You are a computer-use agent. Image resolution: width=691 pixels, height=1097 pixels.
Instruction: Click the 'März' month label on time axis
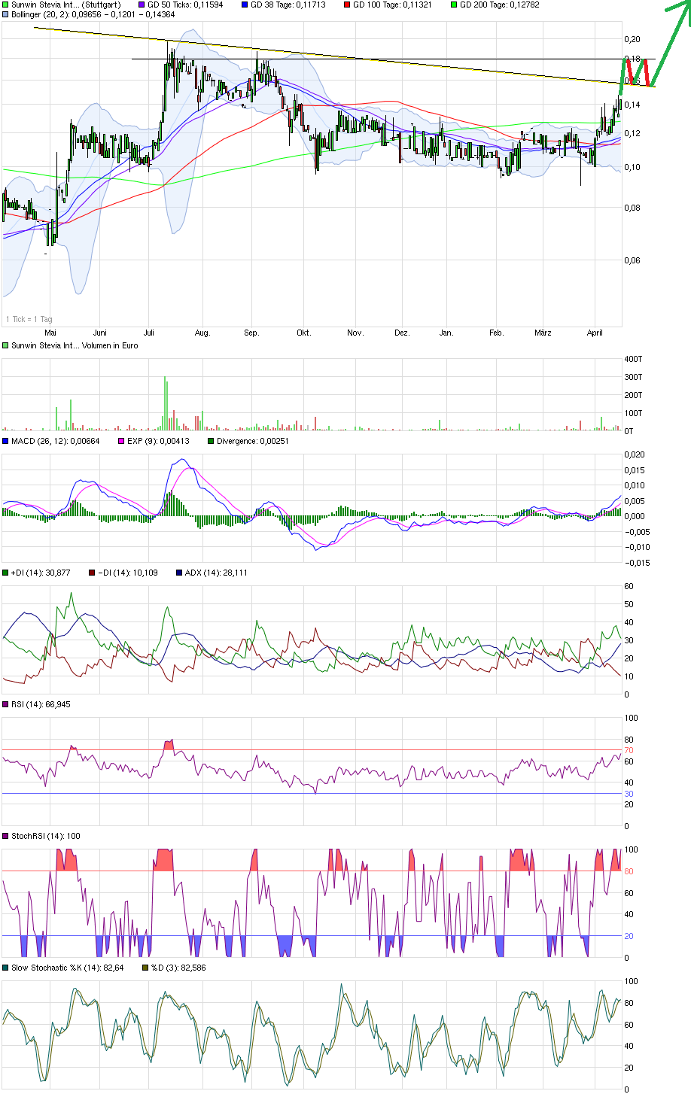(x=543, y=333)
